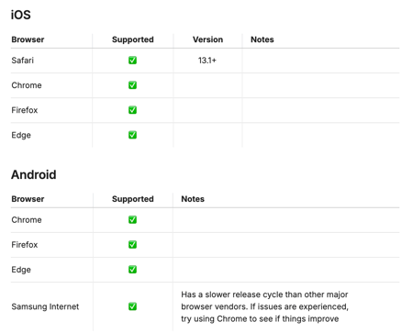Select the Android section heading
The height and width of the screenshot is (333, 413).
click(x=34, y=174)
